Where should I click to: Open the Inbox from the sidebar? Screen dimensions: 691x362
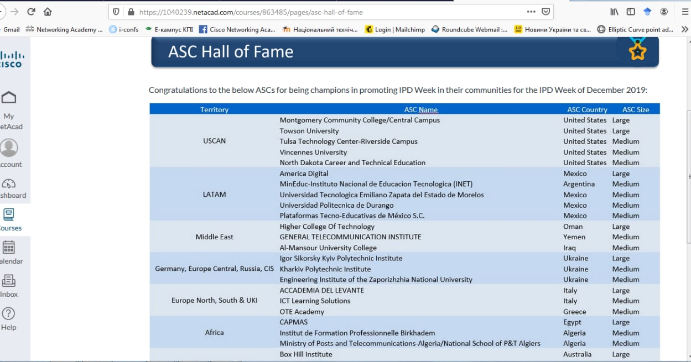click(x=9, y=286)
